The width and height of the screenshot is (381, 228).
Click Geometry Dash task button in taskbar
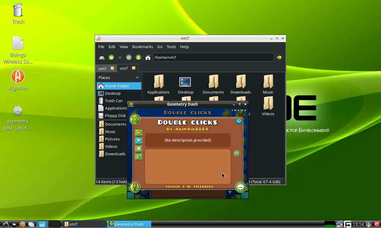tap(129, 224)
